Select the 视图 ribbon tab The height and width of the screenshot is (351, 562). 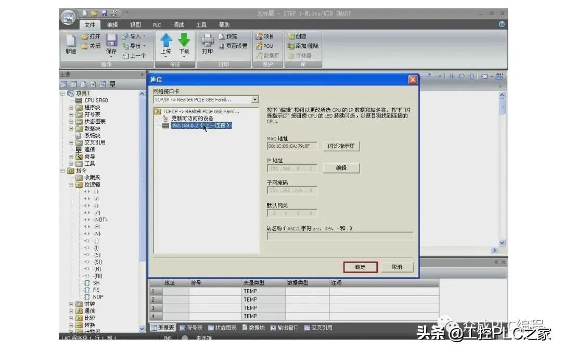[x=135, y=25]
